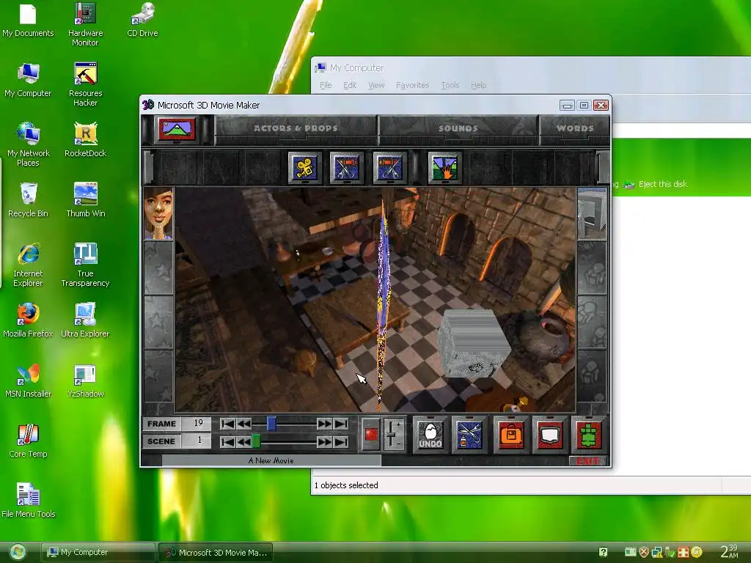This screenshot has height=563, width=751.
Task: Select Recycle Bin desktop icon
Action: pyautogui.click(x=28, y=201)
